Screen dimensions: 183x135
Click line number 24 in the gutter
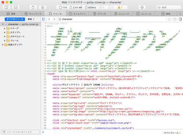click(x=45, y=84)
